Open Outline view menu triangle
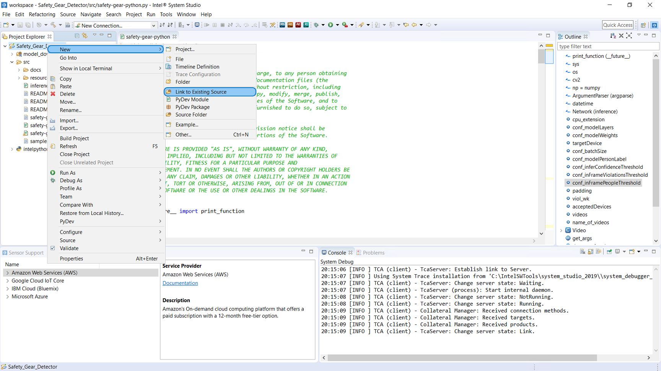This screenshot has width=661, height=371. [639, 35]
